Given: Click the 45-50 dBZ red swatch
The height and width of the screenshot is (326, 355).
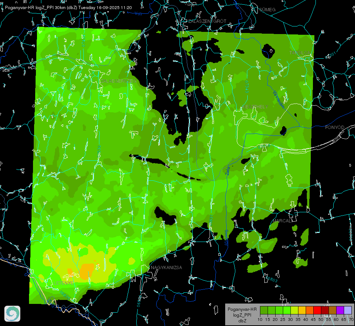Looking at the screenshot, I should [317, 310].
